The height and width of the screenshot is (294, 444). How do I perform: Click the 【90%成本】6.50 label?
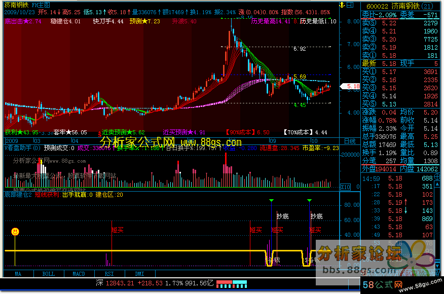click(247, 132)
